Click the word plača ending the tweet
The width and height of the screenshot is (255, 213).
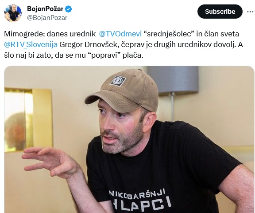coord(133,55)
